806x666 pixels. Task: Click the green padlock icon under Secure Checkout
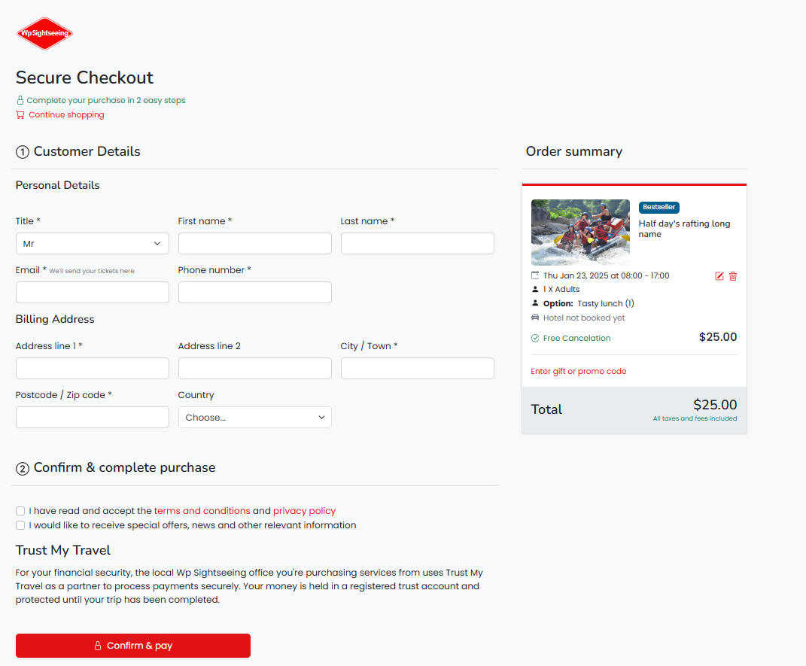[x=20, y=100]
